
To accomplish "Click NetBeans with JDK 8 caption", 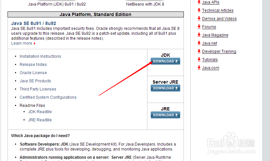I will point(145,4).
